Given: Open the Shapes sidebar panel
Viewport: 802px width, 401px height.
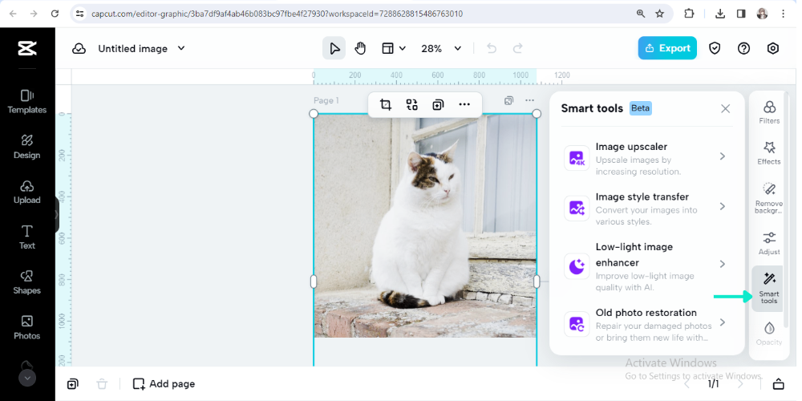Looking at the screenshot, I should [27, 282].
